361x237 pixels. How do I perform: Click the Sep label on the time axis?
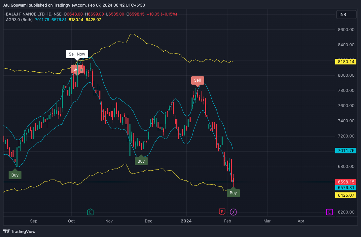pyautogui.click(x=34, y=221)
